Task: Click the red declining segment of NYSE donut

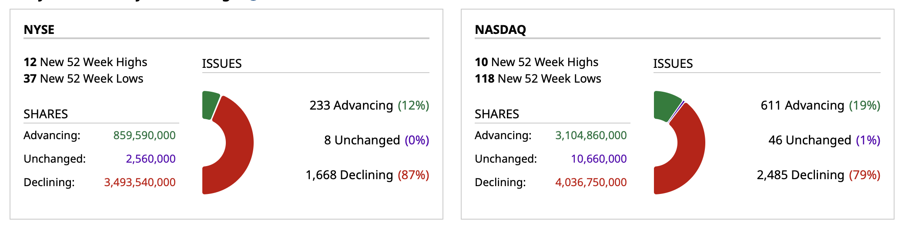Action: (x=238, y=144)
